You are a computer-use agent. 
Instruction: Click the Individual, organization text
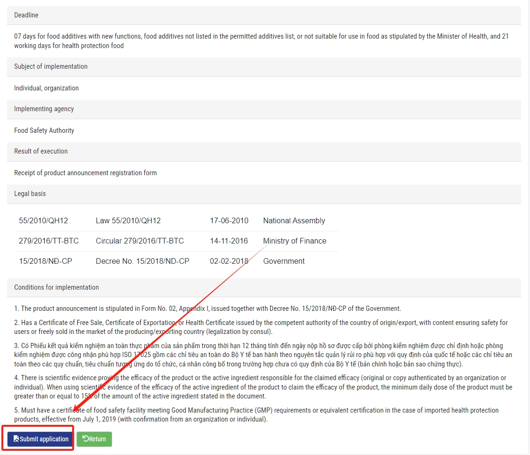pos(46,88)
